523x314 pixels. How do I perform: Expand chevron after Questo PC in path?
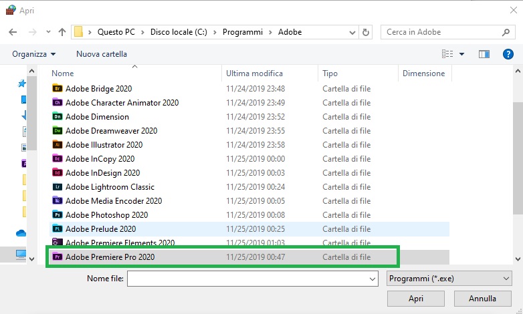(x=142, y=32)
